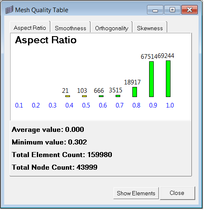The height and width of the screenshot is (210, 204).
Task: Select the green bar labeled 18917
Action: point(134,92)
